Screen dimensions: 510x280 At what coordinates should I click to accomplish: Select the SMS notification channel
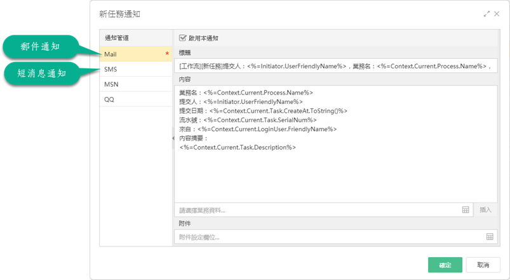136,69
